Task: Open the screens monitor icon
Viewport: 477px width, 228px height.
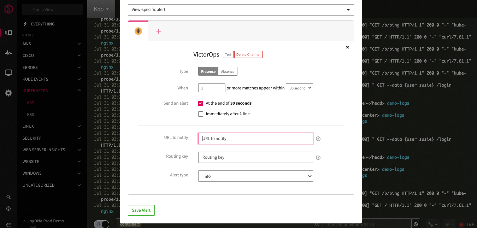Action: click(x=8, y=73)
